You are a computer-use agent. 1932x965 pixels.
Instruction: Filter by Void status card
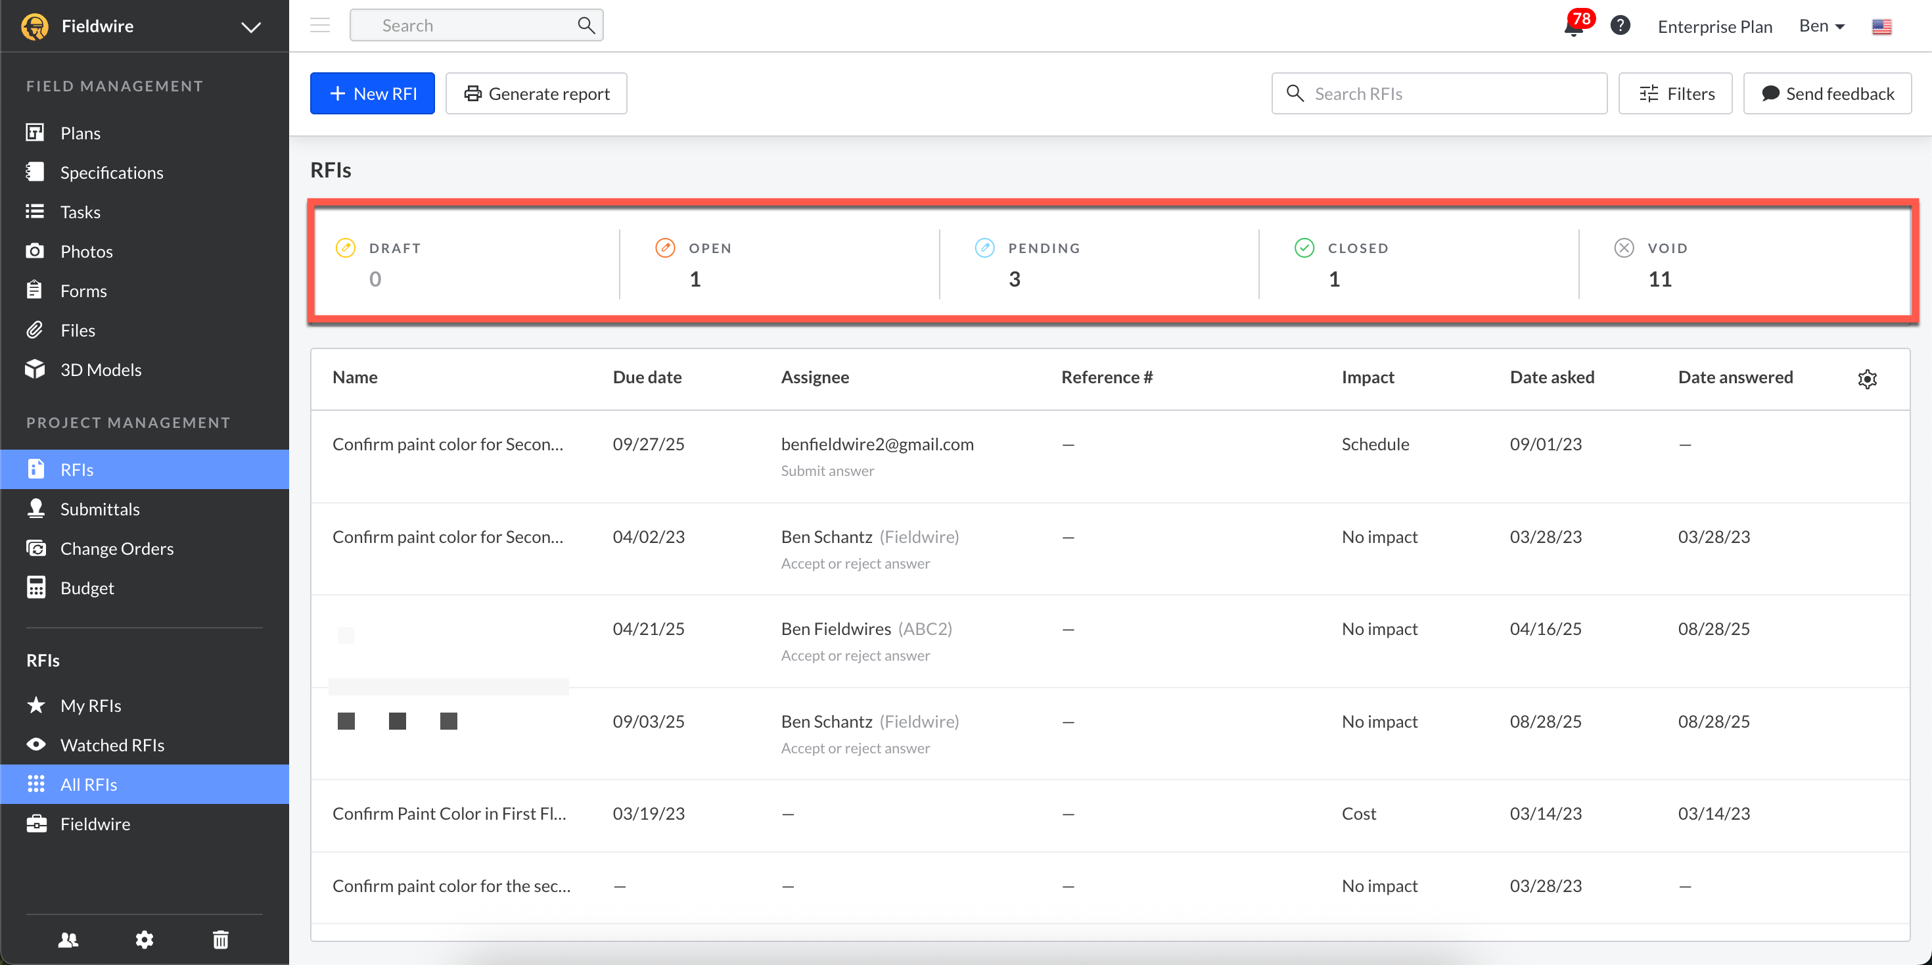click(x=1667, y=264)
